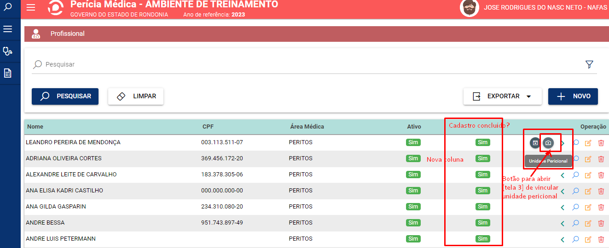This screenshot has height=248, width=609.
Task: Expand extra actions chevron for Ana Gilda row
Action: pyautogui.click(x=563, y=207)
